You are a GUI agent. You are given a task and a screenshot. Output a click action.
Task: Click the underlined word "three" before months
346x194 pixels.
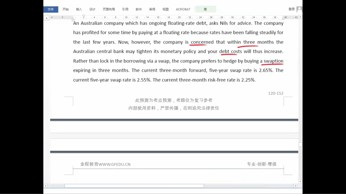coord(249,42)
